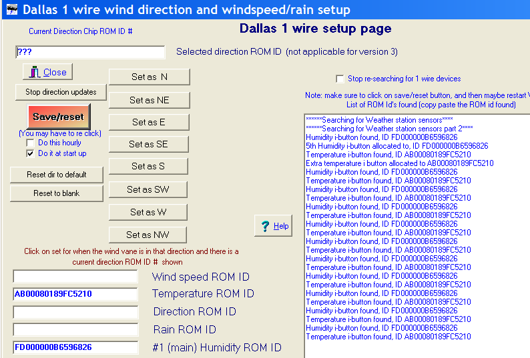Click the red Save/reset button
The height and width of the screenshot is (358, 530).
point(59,117)
